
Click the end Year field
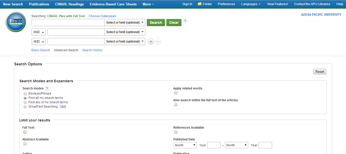(265, 145)
